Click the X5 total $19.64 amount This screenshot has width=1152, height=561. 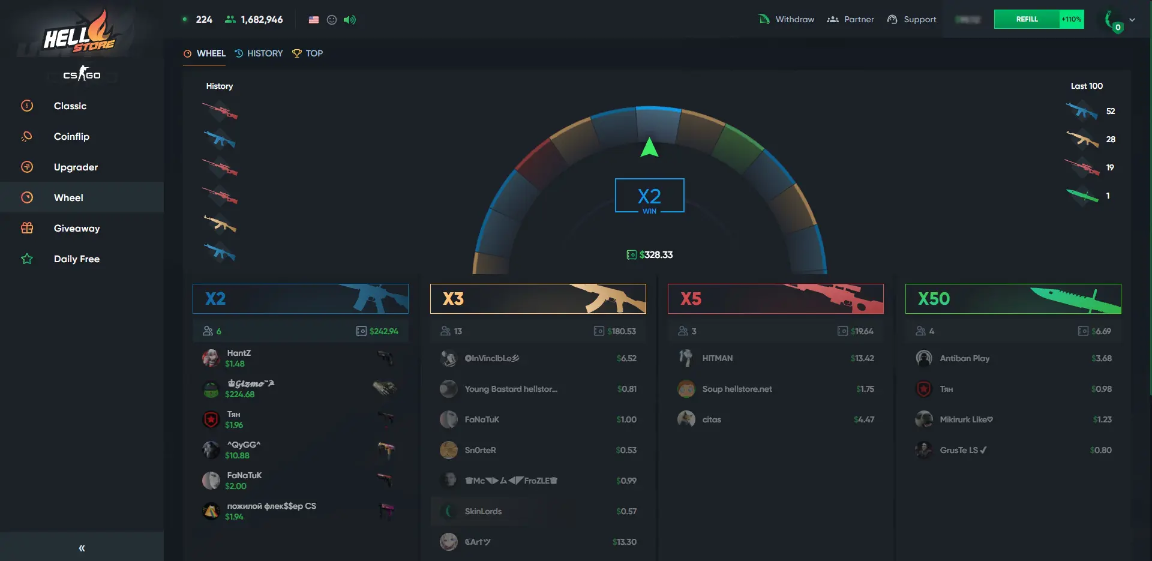point(862,331)
